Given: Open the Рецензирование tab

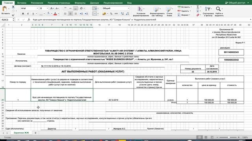Looking at the screenshot, I should (113, 3).
